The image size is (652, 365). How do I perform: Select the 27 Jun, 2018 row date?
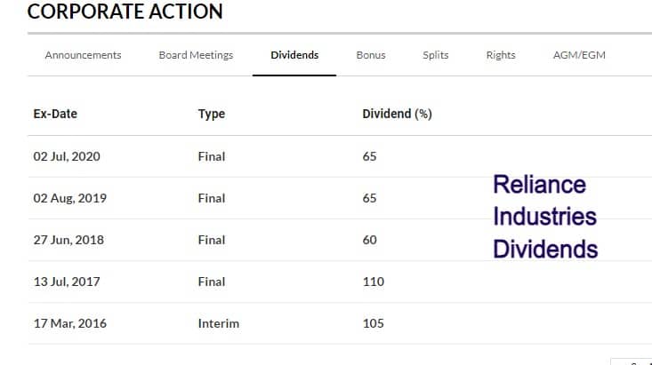click(x=68, y=240)
